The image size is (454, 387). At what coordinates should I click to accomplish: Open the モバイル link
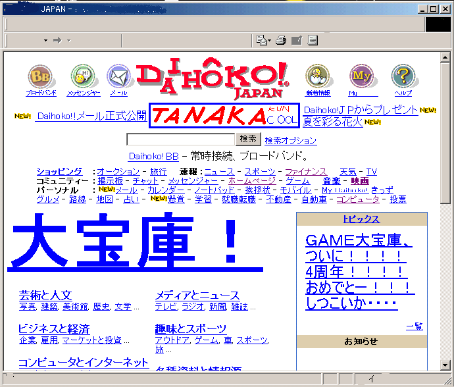tap(295, 190)
